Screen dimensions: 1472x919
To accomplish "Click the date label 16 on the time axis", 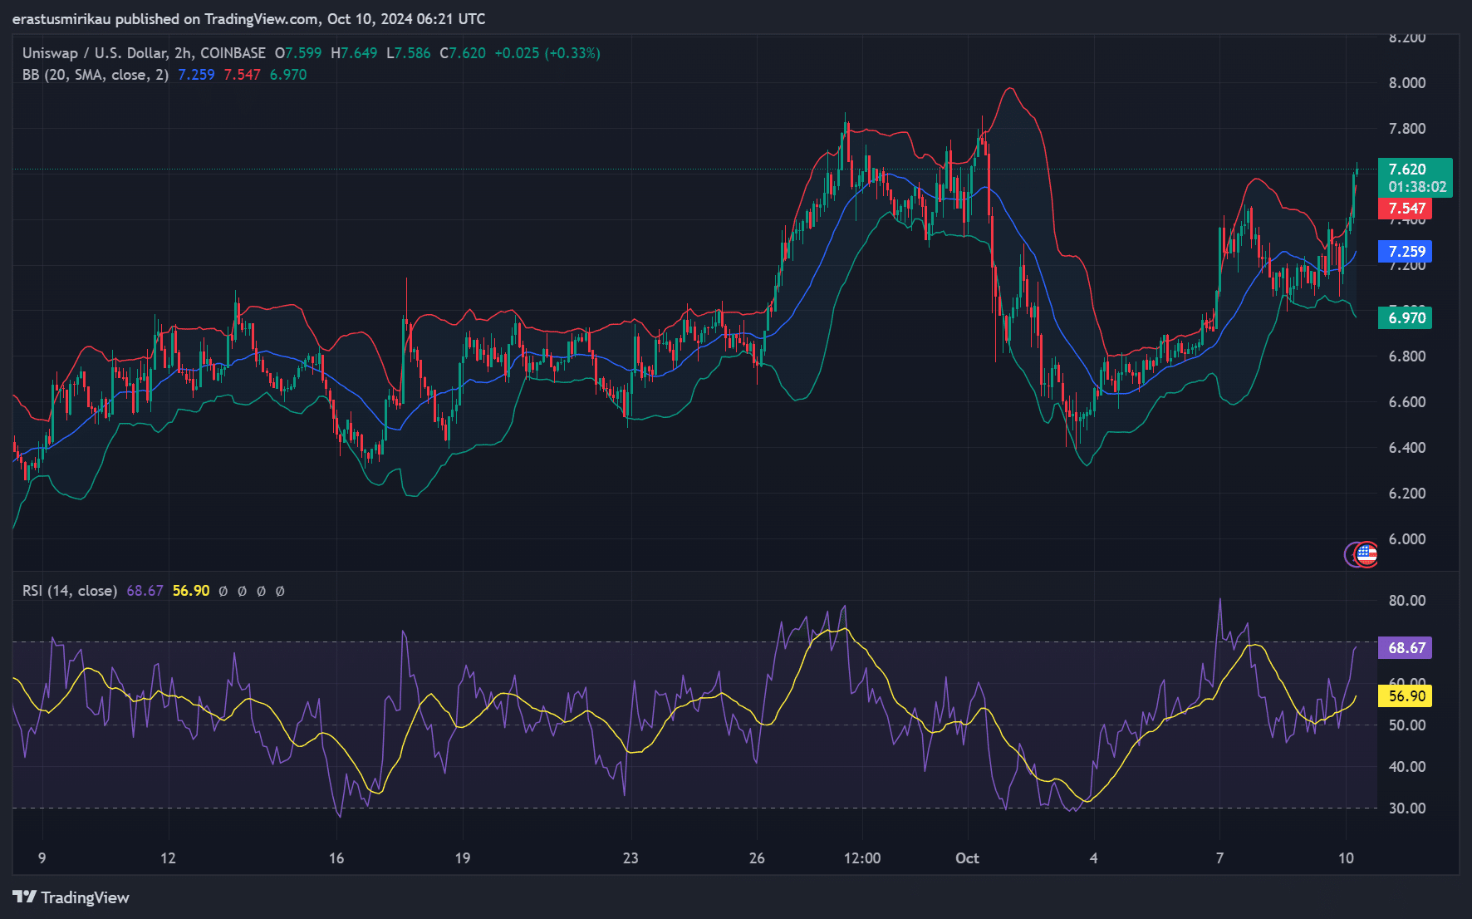I will pyautogui.click(x=336, y=858).
